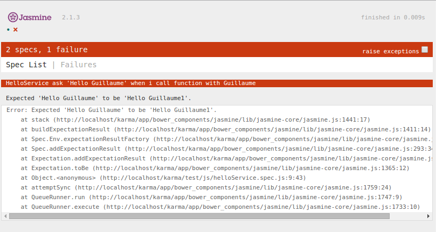Click the 'finished in 0.009s' duration text
The width and height of the screenshot is (436, 232).
coord(393,18)
